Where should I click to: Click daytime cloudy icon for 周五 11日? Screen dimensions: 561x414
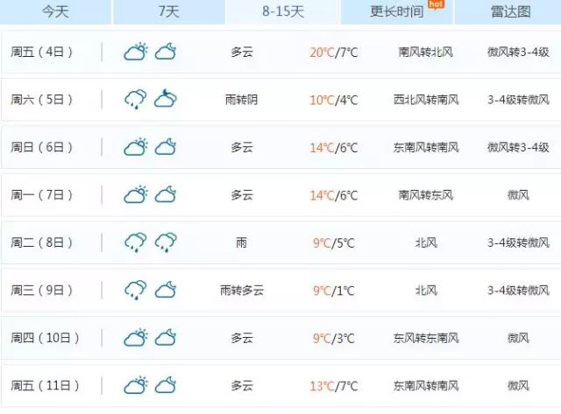[136, 385]
